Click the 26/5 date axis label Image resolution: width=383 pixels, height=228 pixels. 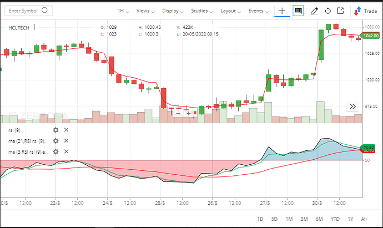[x=213, y=203]
